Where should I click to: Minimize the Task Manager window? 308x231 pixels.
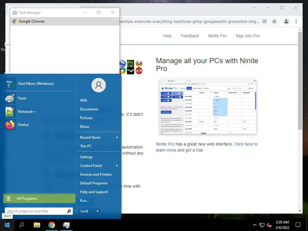85,12
